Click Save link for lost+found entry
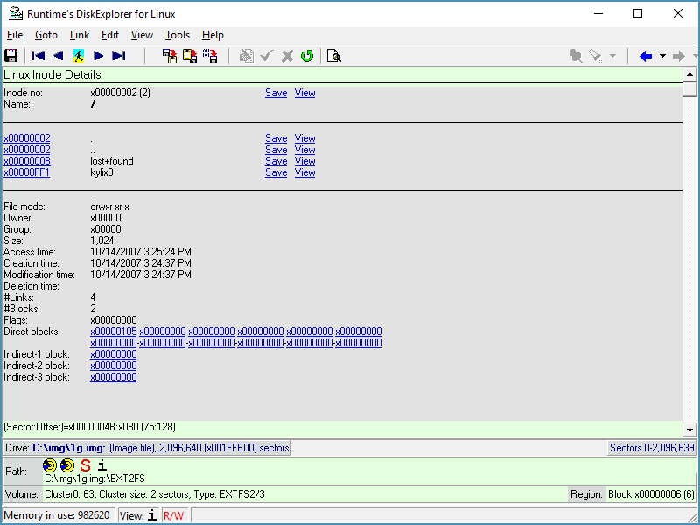700x525 pixels. click(x=276, y=161)
